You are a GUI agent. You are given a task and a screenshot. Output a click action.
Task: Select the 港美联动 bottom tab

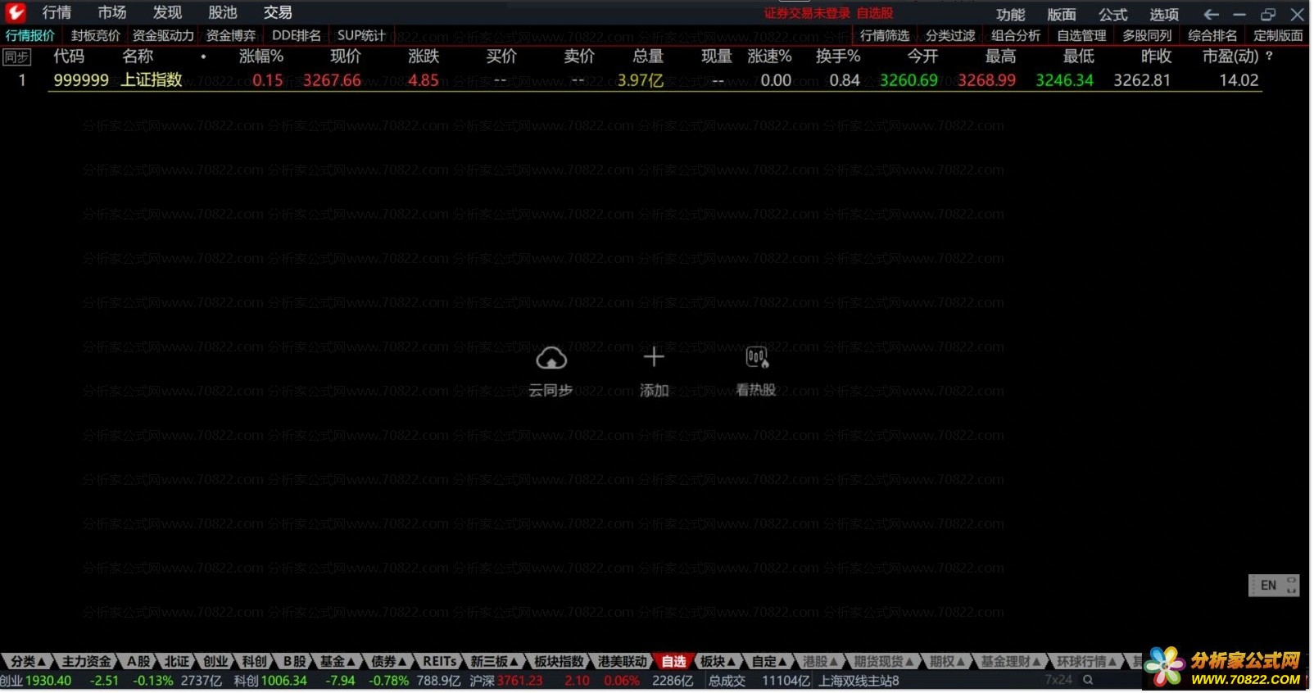pos(623,661)
